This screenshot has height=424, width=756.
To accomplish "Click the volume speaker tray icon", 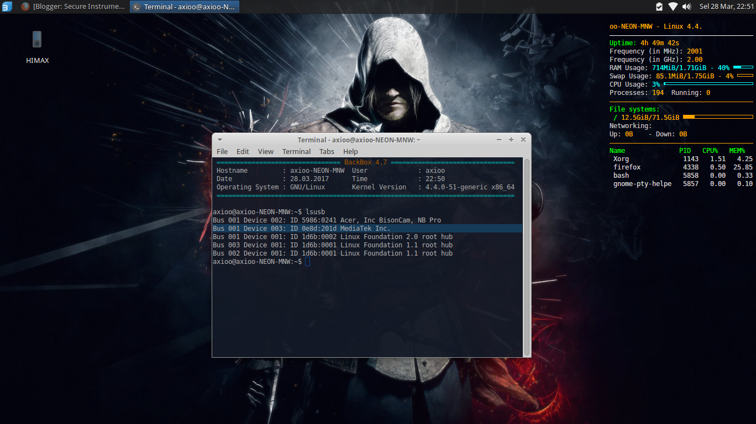I will pos(687,7).
